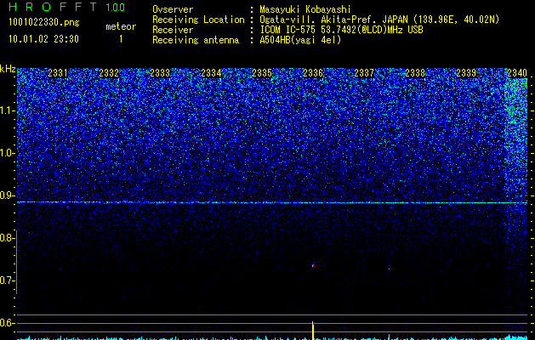The height and width of the screenshot is (340, 535).
Task: Click time marker 2335
Action: (x=262, y=73)
